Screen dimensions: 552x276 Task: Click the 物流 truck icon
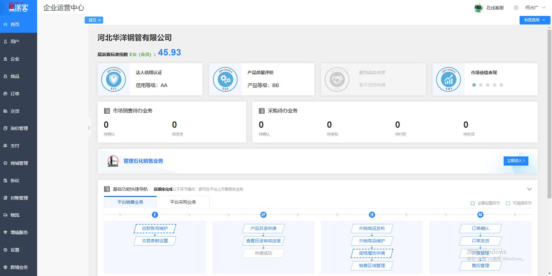5,215
